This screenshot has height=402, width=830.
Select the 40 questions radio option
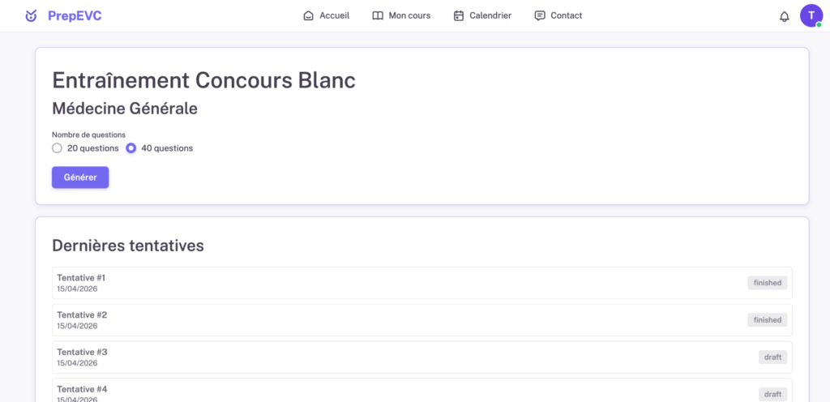coord(130,148)
